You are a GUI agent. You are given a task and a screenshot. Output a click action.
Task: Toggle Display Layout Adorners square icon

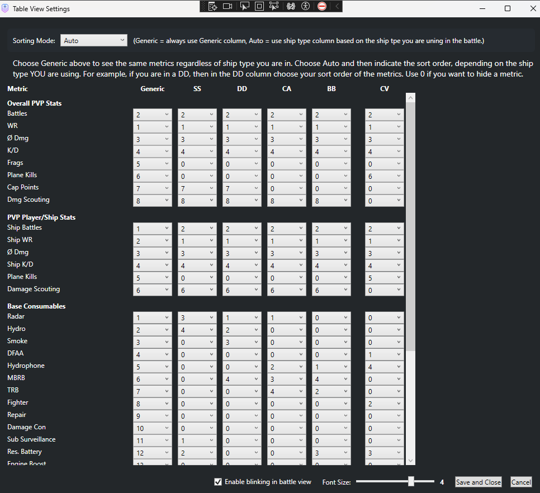point(259,6)
